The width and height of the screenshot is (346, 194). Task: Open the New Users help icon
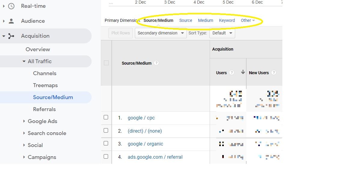(274, 72)
